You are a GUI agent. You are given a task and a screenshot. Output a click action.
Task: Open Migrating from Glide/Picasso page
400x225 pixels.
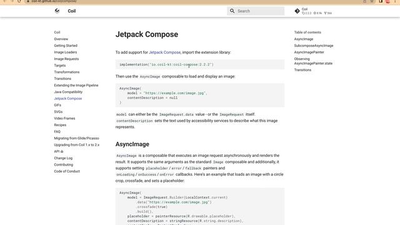(x=76, y=138)
